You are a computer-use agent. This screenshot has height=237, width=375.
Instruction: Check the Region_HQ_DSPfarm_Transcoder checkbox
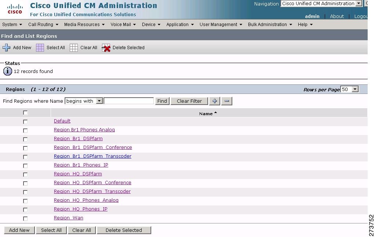pyautogui.click(x=25, y=192)
